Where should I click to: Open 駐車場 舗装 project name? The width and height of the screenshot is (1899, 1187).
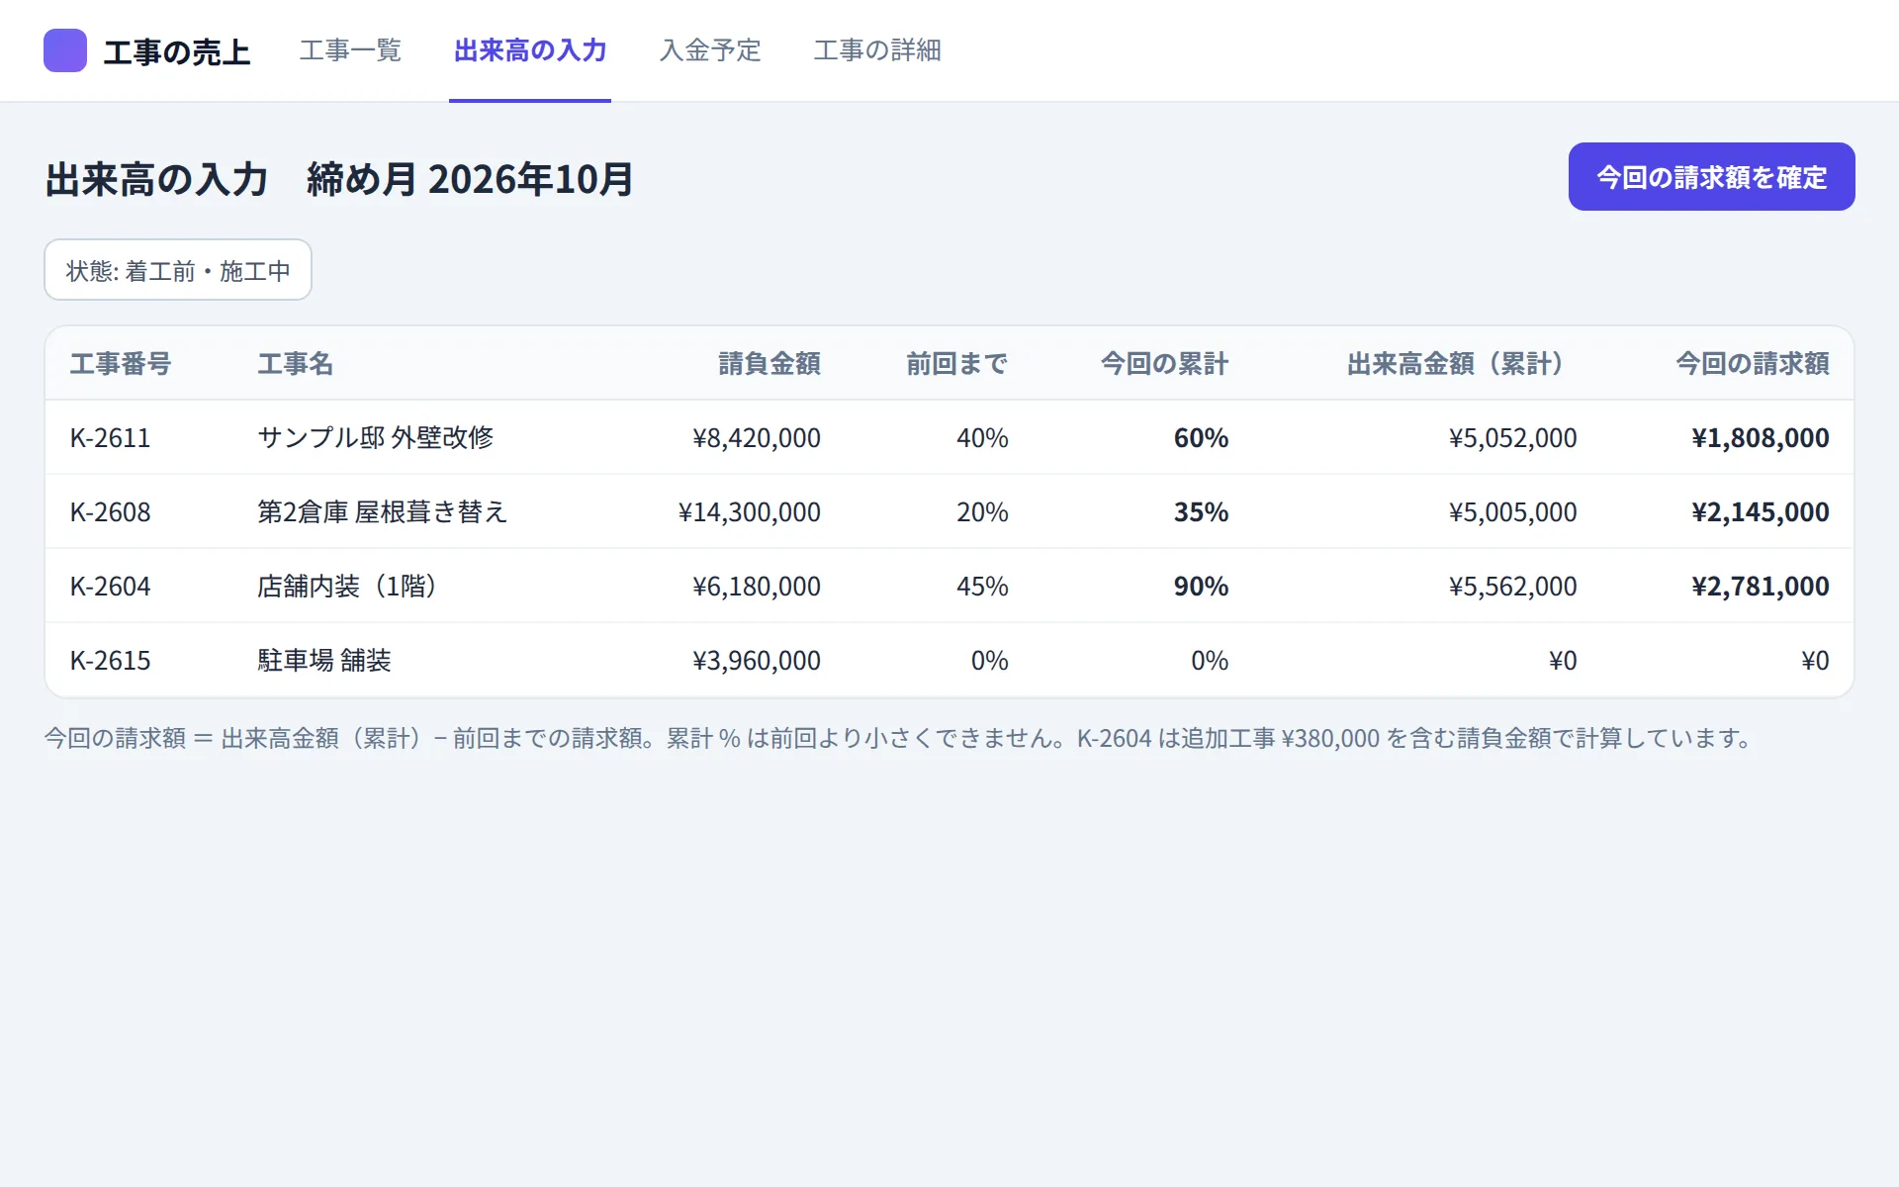pos(324,661)
